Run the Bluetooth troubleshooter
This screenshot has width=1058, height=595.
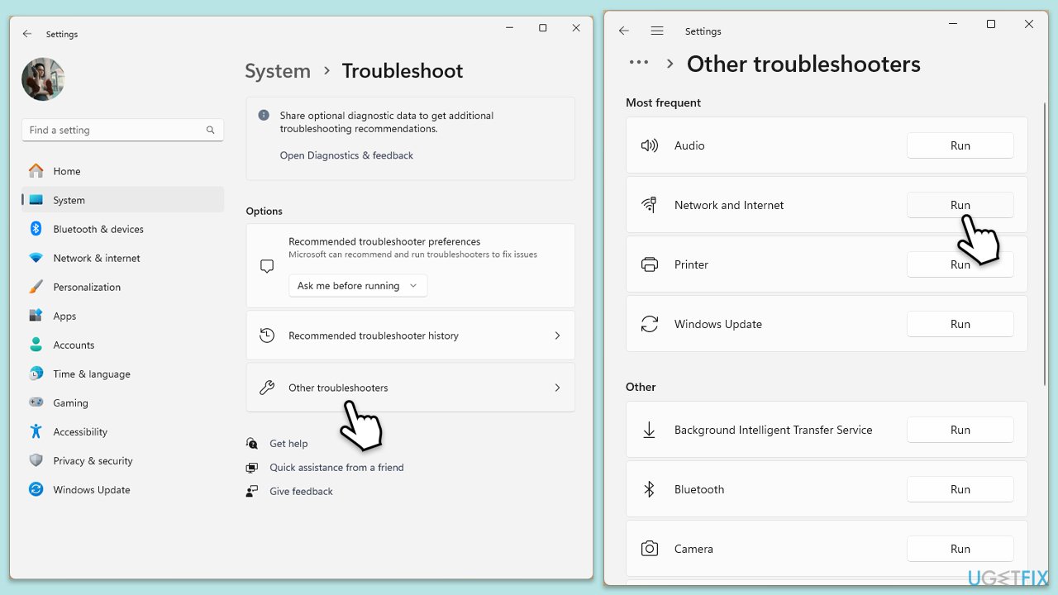(x=960, y=489)
